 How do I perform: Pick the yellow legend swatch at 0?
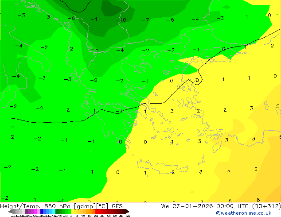pyautogui.click(x=72, y=211)
